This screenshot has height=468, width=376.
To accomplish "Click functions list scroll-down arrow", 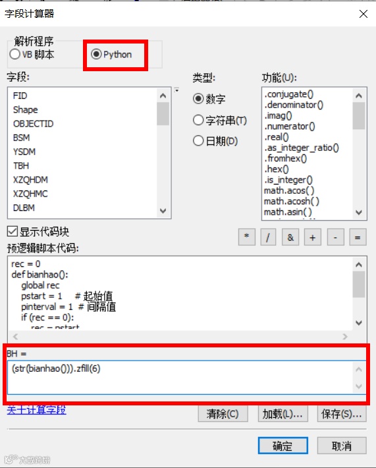I will (x=359, y=212).
